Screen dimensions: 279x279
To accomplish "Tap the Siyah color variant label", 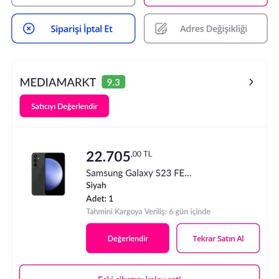I will pos(96,185).
